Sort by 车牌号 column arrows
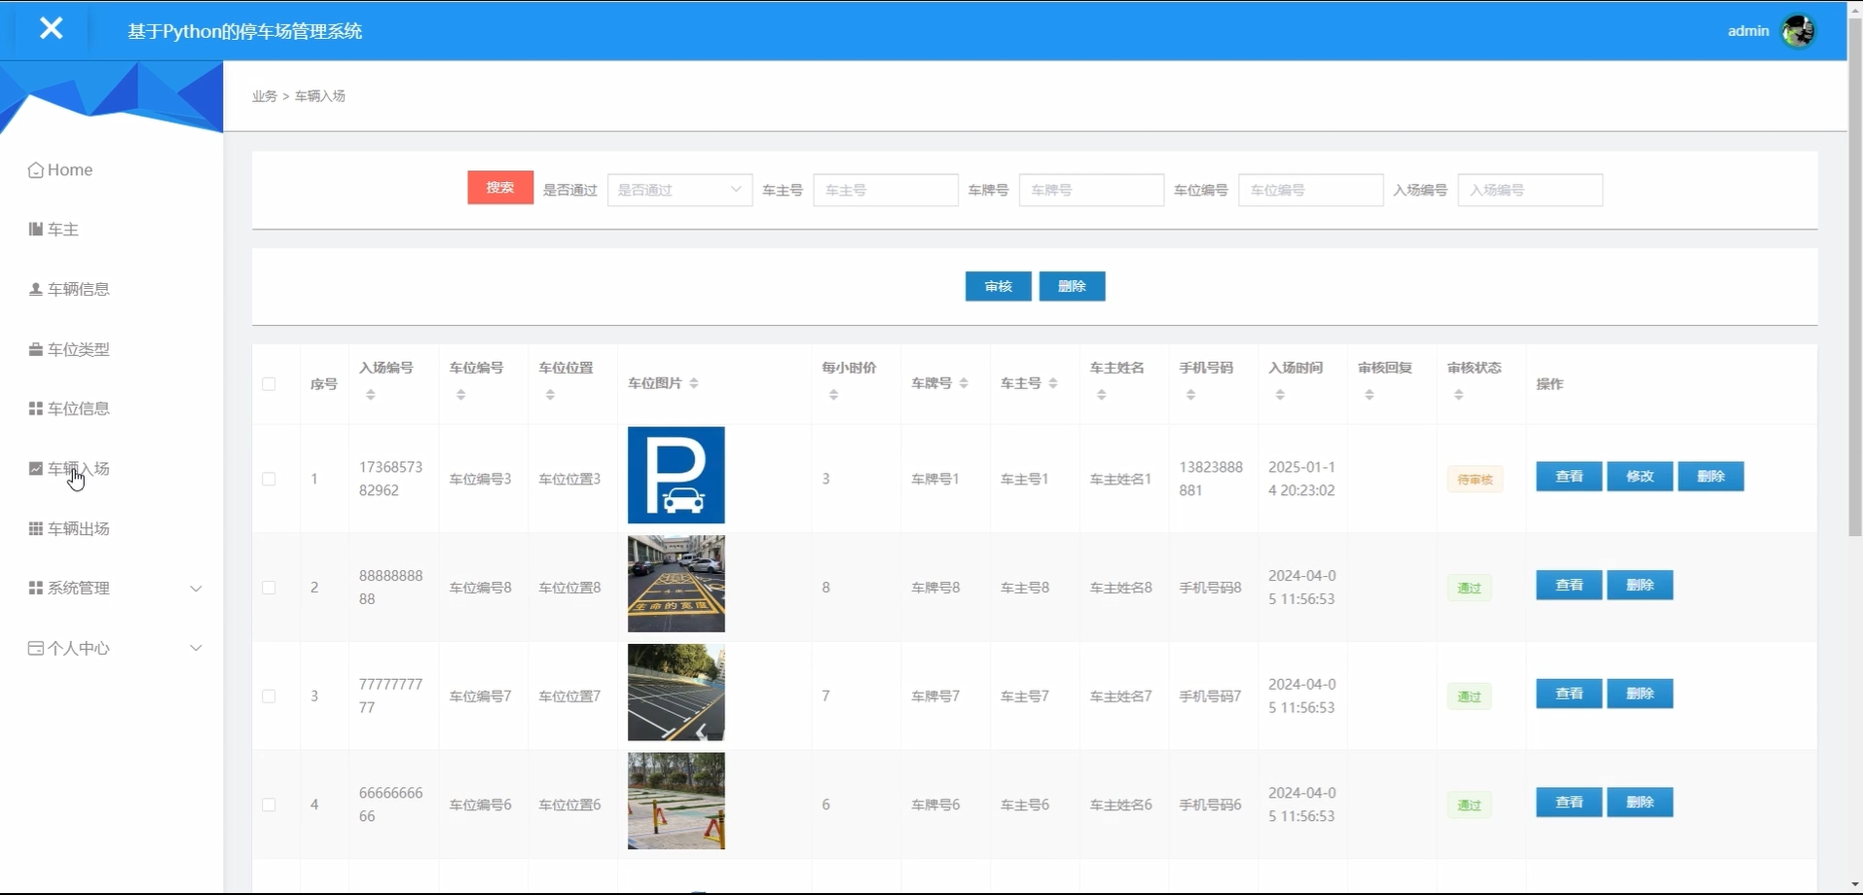 tap(964, 383)
